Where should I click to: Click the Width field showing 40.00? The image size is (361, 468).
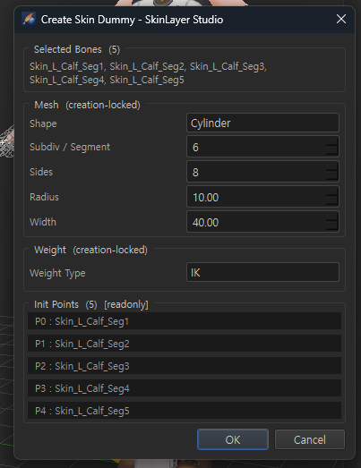tap(262, 222)
